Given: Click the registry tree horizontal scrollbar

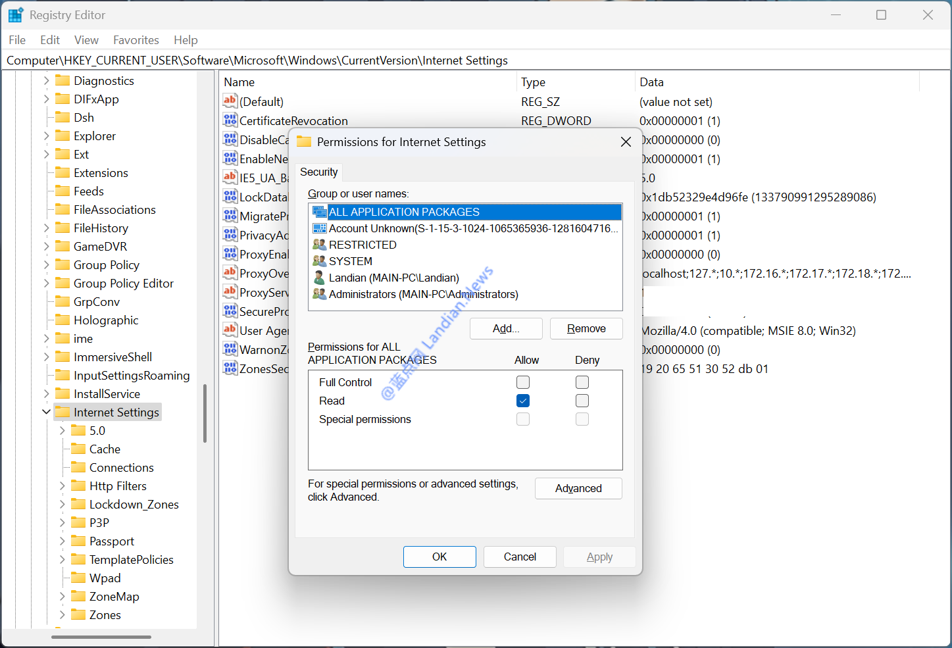Looking at the screenshot, I should point(101,637).
